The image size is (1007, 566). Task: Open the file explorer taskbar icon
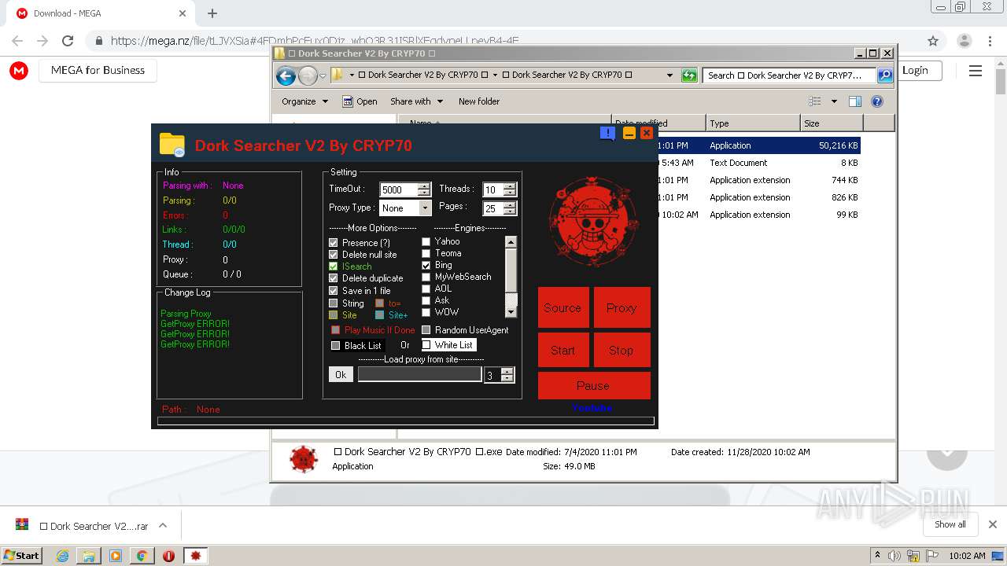pos(89,556)
